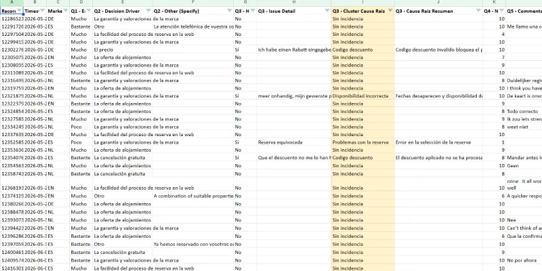Select the 'Problemas con la reserva' cell
Image resolution: width=542 pixels, height=271 pixels.
(x=362, y=142)
